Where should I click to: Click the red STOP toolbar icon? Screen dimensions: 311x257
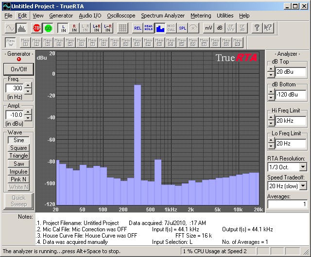(x=36, y=28)
